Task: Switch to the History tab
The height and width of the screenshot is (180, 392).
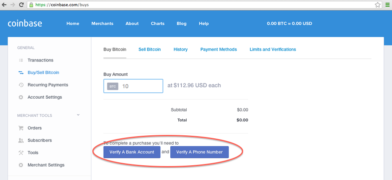Action: pos(180,49)
